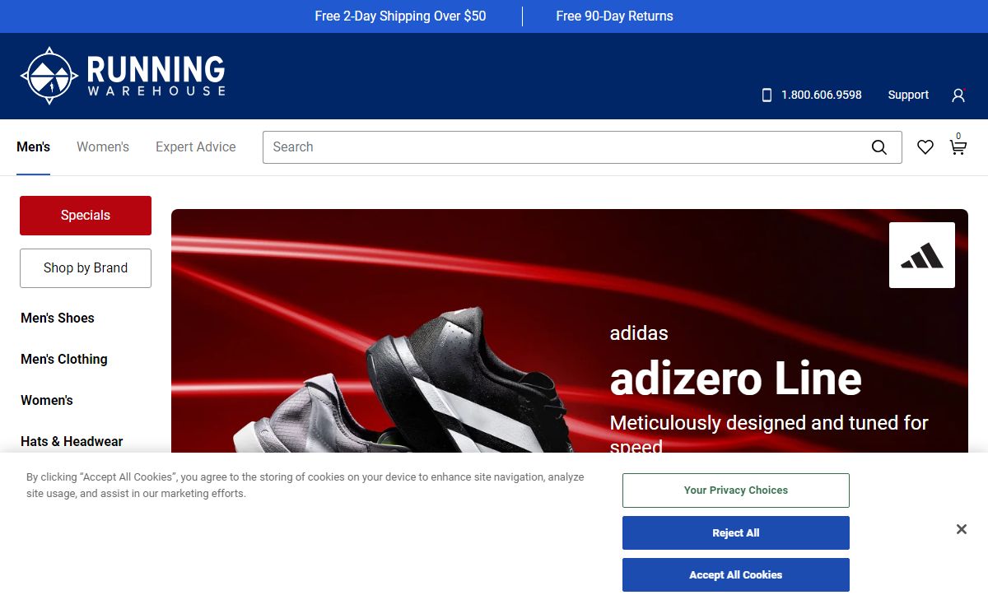The image size is (988, 609).
Task: Click the adizero Line banner heading
Action: [x=735, y=379]
